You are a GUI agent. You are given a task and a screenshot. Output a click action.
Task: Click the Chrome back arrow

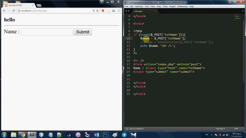coord(4,11)
